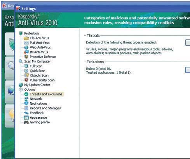Viewport: 190px width, 159px height.
Task: Click the Gaming profile gamepad icon
Action: 26,122
